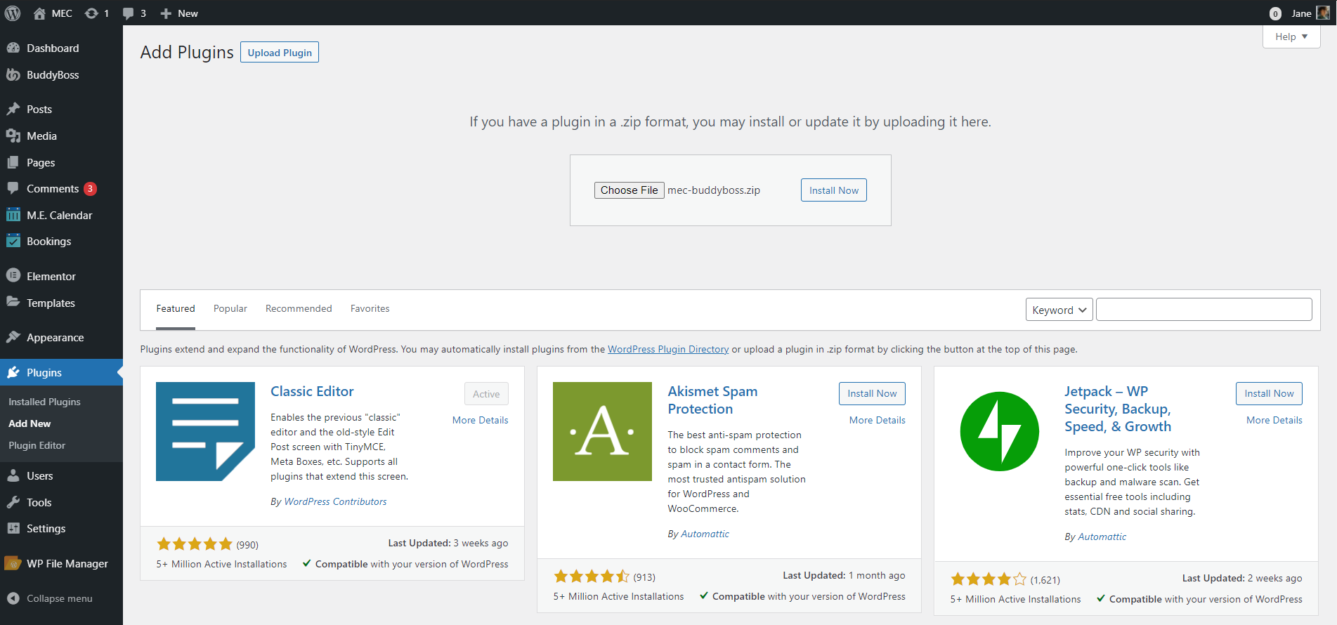
Task: Click the plus New icon
Action: pyautogui.click(x=166, y=13)
